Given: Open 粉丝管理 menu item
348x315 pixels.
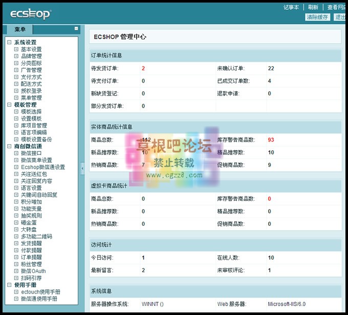Looking at the screenshot, I should tap(31, 264).
